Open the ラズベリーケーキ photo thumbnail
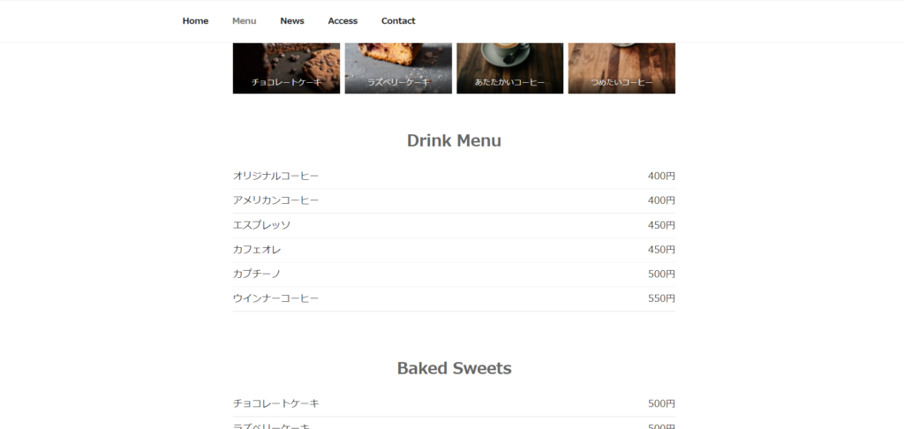This screenshot has height=429, width=904. click(398, 68)
